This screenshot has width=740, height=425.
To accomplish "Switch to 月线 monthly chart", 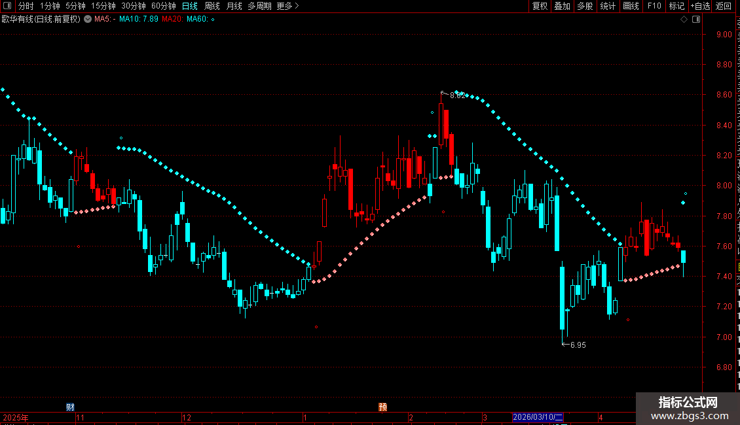I will coord(234,6).
